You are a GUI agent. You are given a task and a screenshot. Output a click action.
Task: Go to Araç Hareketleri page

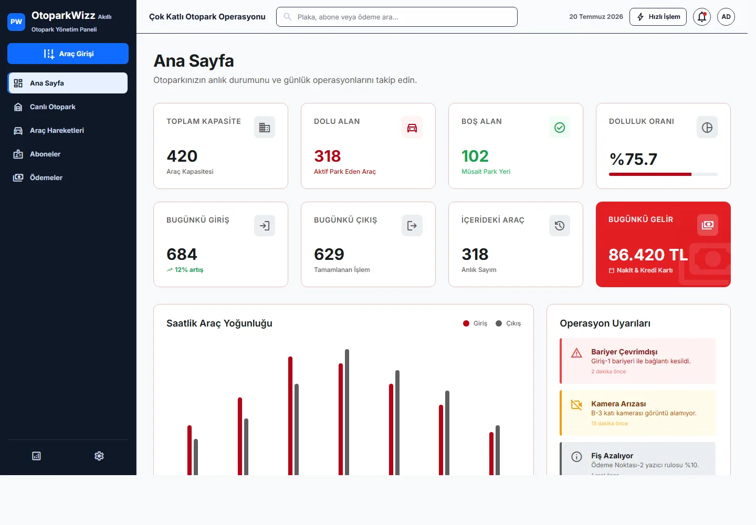[x=68, y=130]
